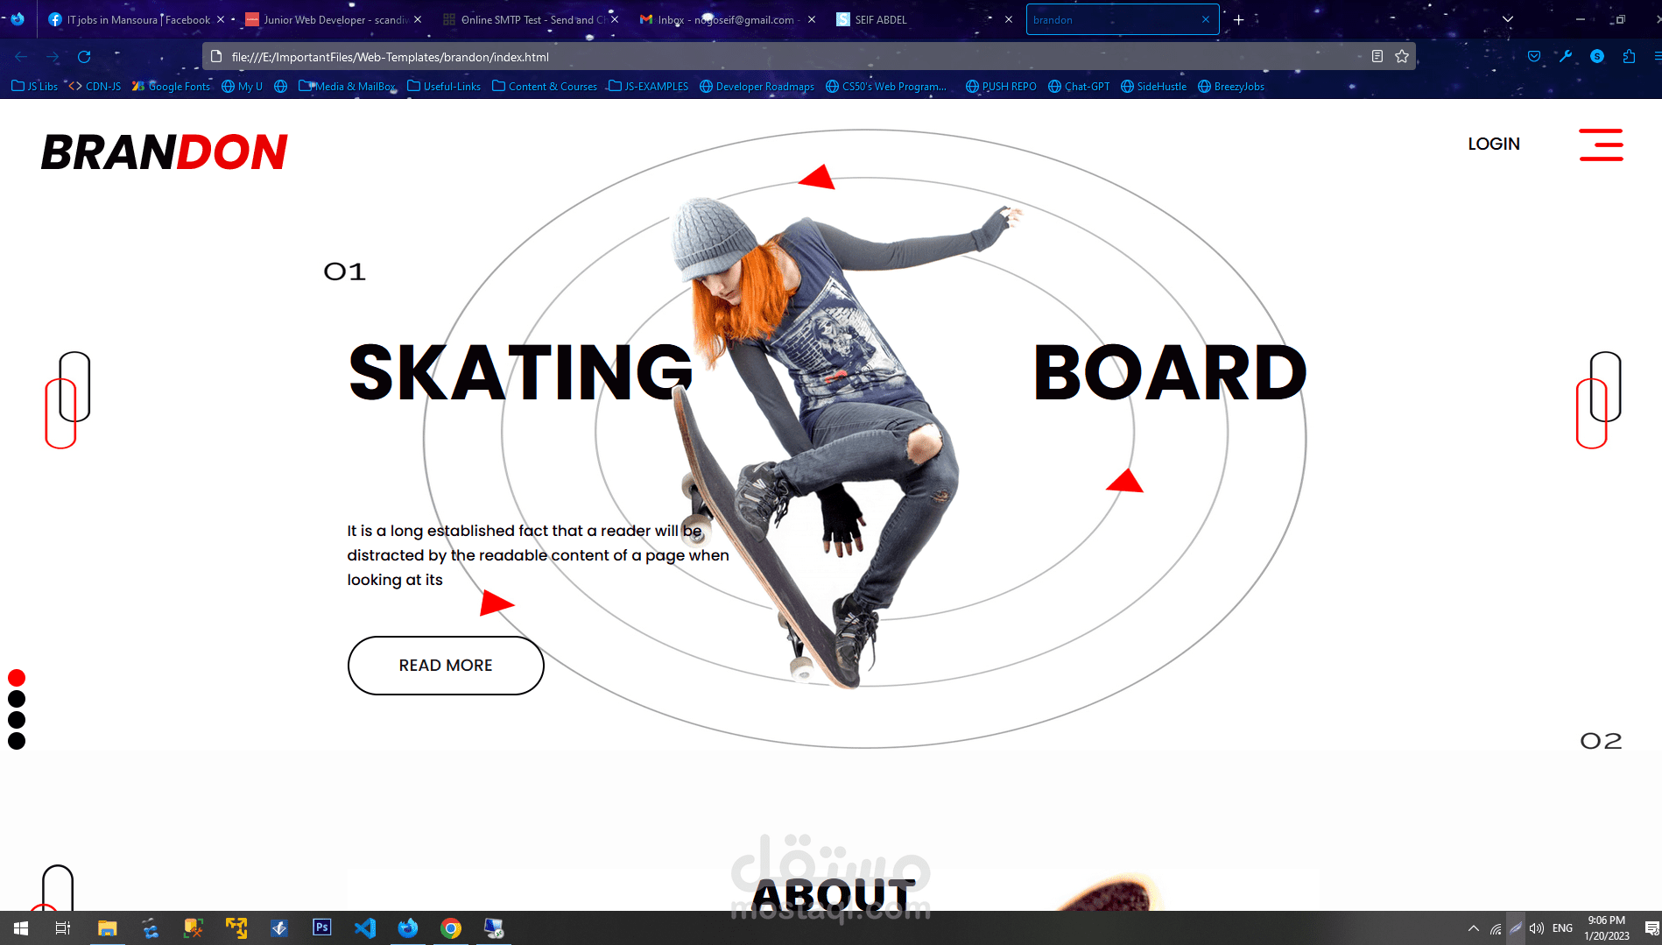Open Google Chrome from taskbar

coord(451,928)
